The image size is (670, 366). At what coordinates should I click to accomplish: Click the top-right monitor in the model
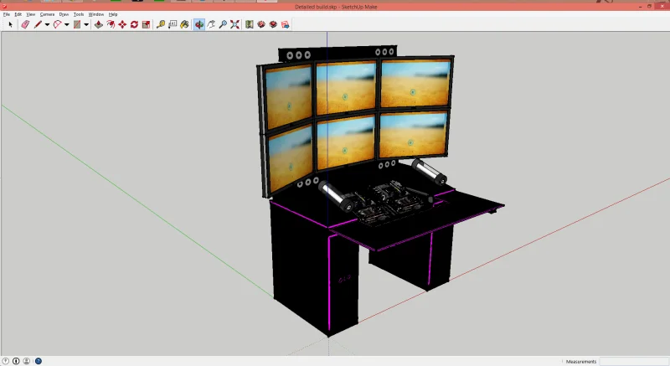[x=415, y=83]
